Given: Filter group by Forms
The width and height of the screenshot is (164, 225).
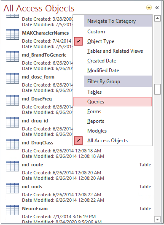Looking at the screenshot, I should [x=113, y=111].
